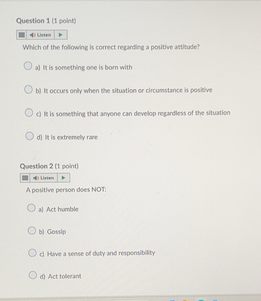Choose the 'Act humble' radio button
Viewport: 261px width, 301px height.
click(31, 209)
